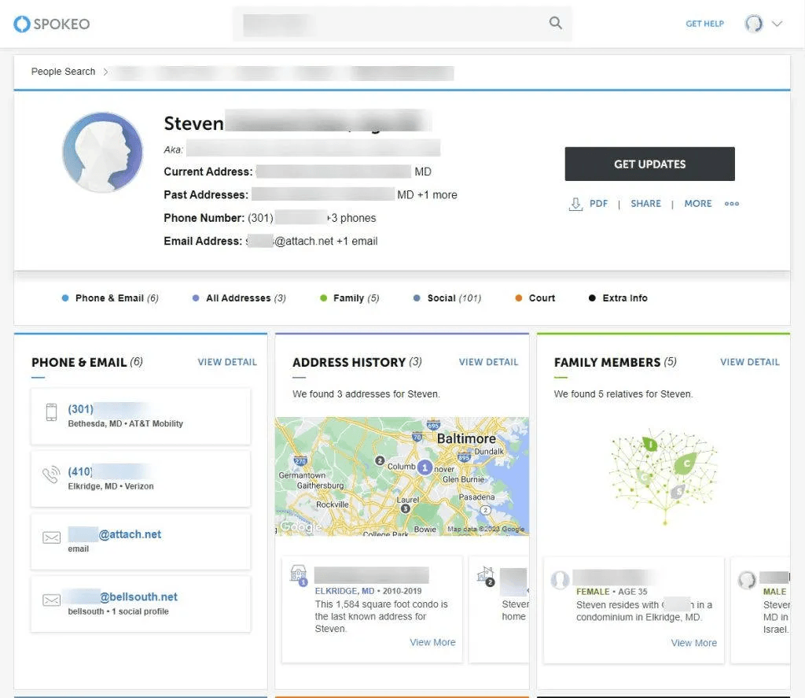Jump to Extra Info tab
The width and height of the screenshot is (805, 698).
click(x=618, y=298)
